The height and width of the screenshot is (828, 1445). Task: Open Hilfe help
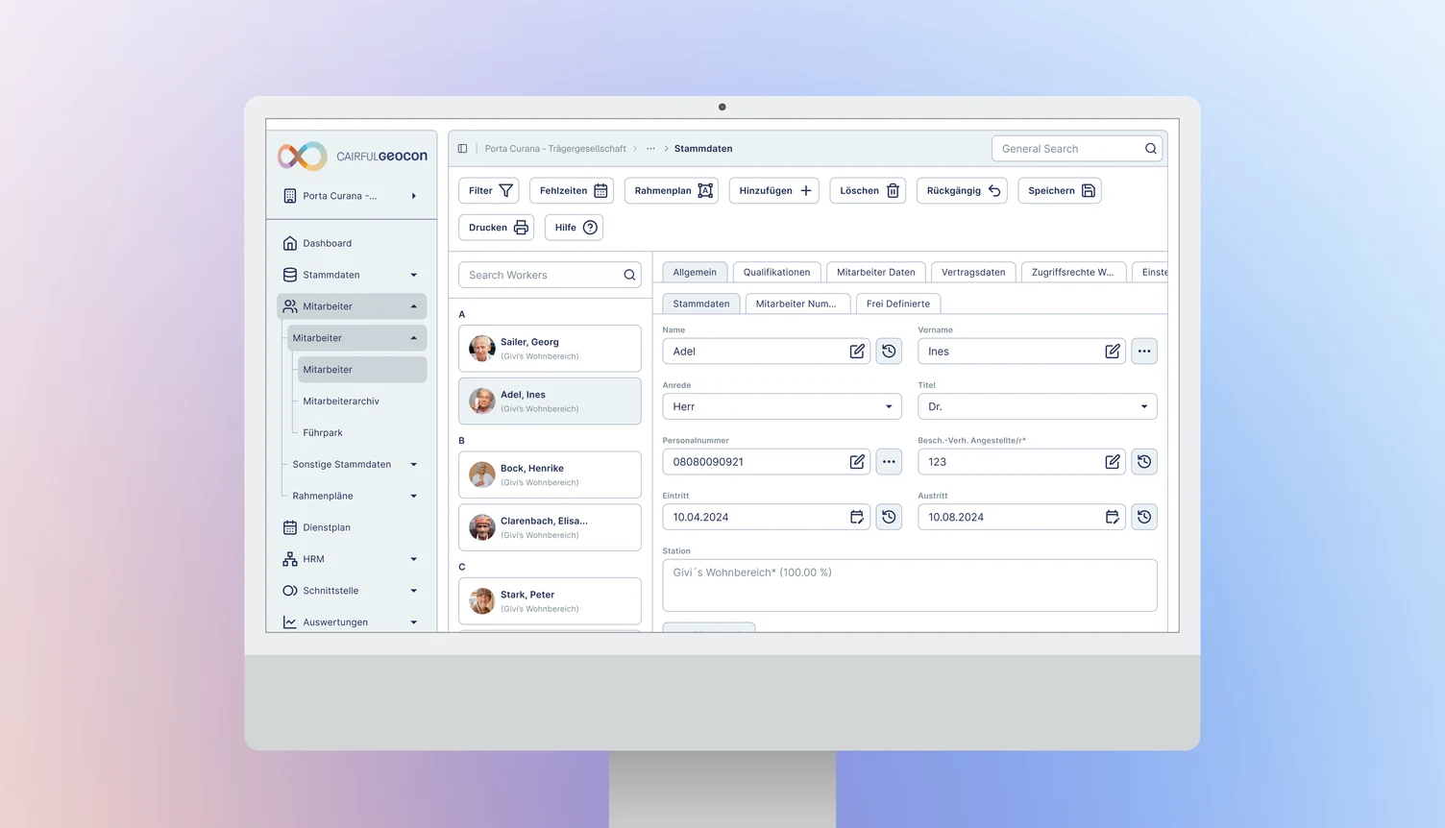click(x=574, y=228)
